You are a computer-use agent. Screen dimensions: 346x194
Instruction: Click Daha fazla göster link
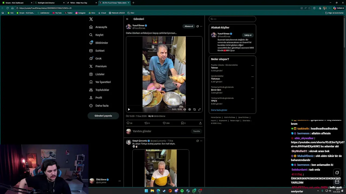point(219,110)
